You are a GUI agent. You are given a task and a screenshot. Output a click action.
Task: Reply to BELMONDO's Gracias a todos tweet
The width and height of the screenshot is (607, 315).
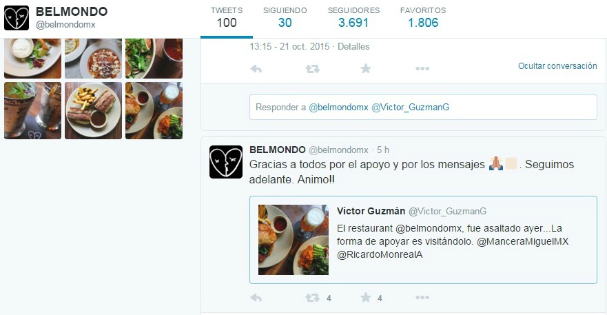(256, 298)
